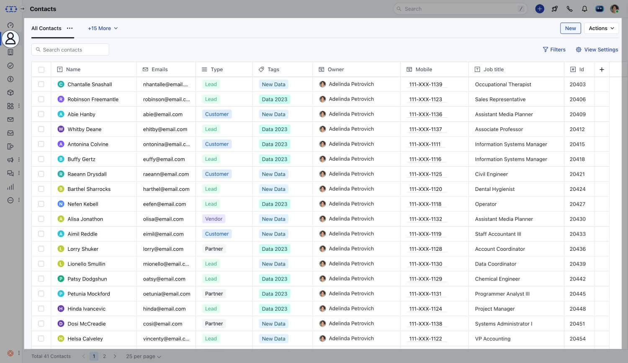Viewport: 628px width, 363px height.
Task: Click the Customer type badge for Aimil Reddle
Action: pyautogui.click(x=217, y=234)
